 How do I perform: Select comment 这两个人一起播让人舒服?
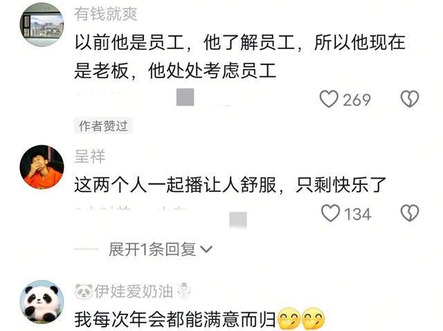175,185
